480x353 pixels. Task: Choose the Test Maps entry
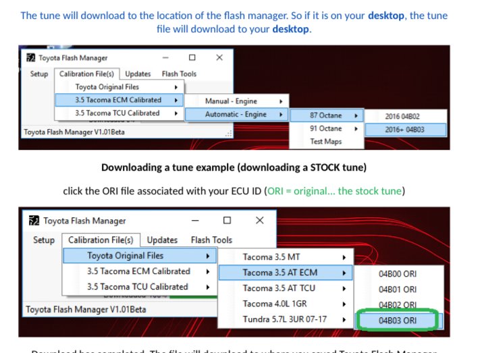pyautogui.click(x=327, y=142)
